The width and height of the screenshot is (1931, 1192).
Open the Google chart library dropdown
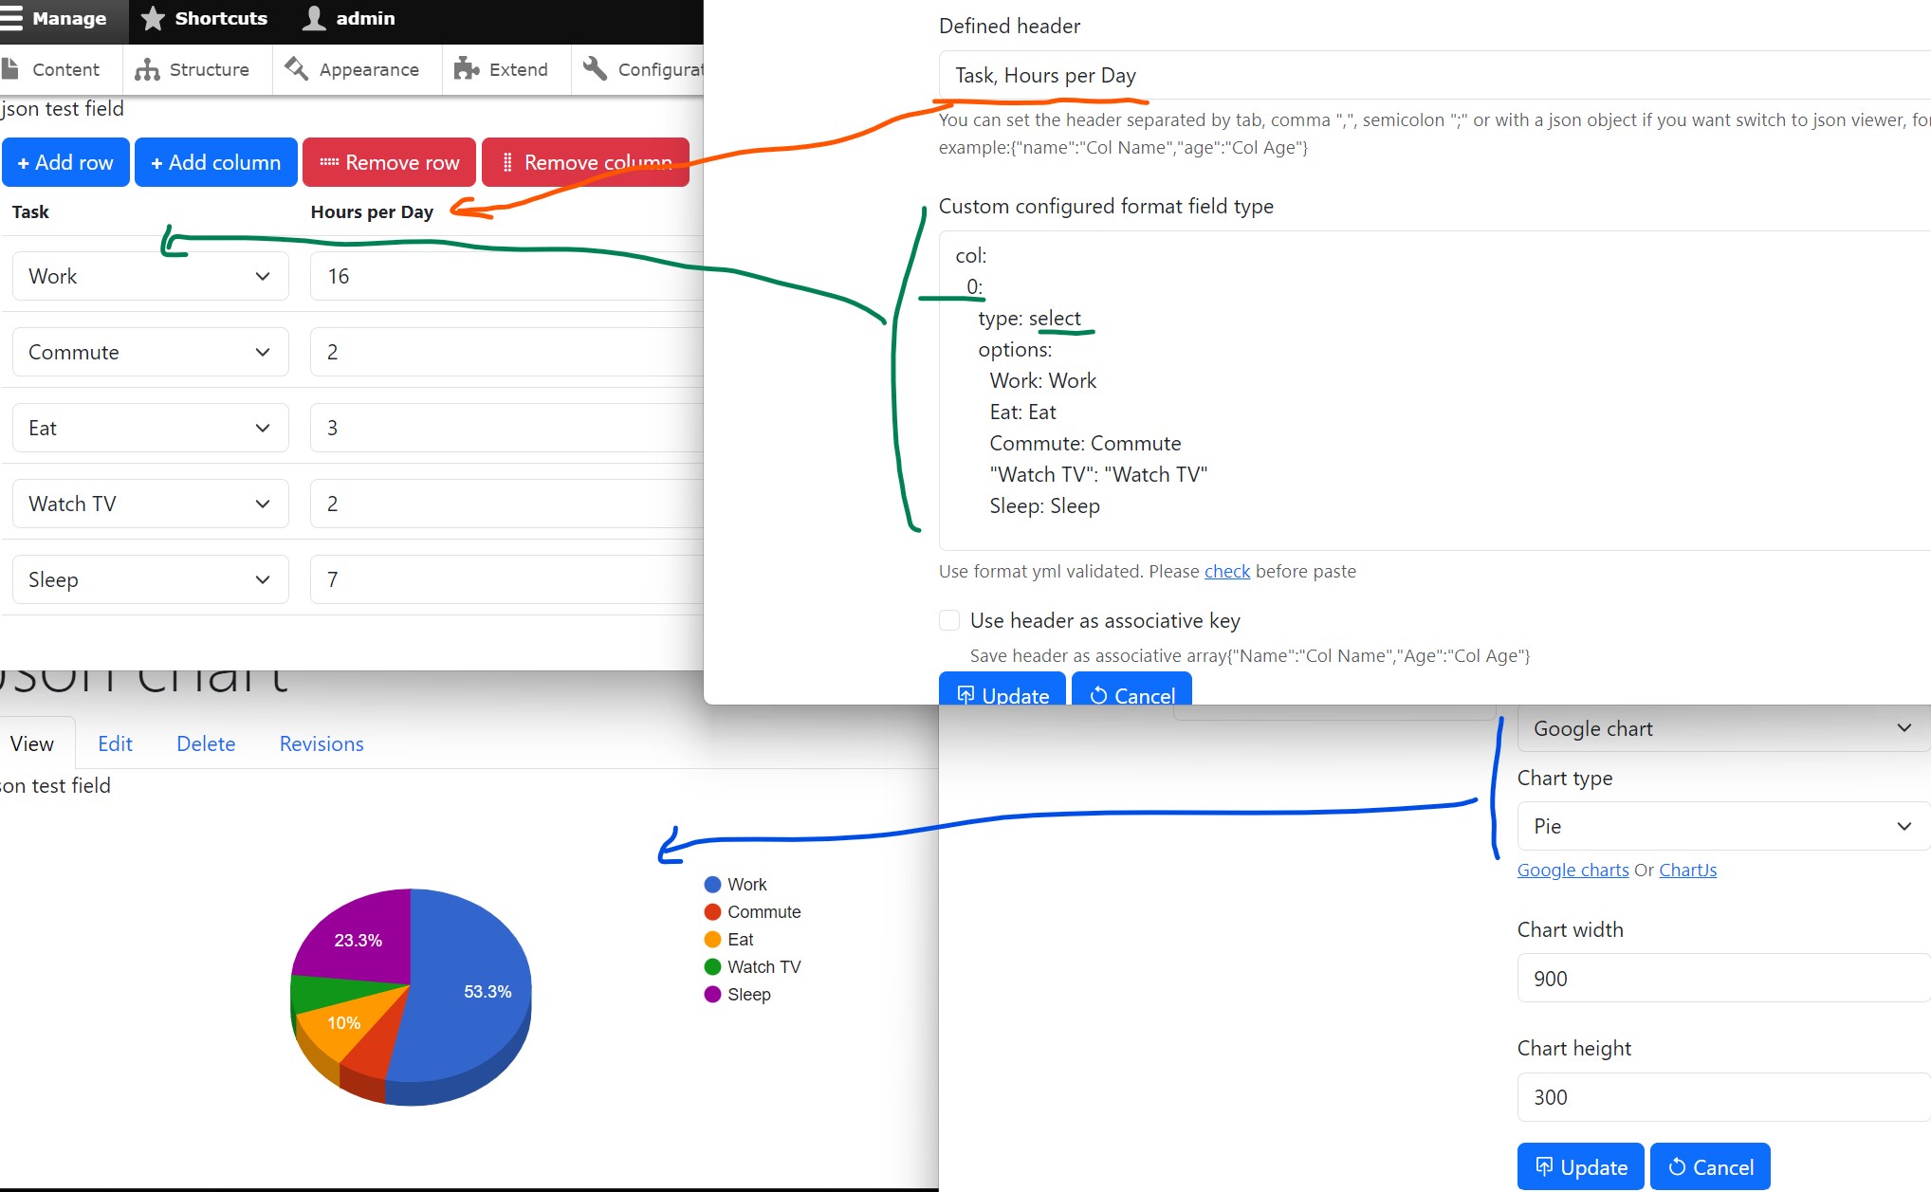pos(1721,728)
